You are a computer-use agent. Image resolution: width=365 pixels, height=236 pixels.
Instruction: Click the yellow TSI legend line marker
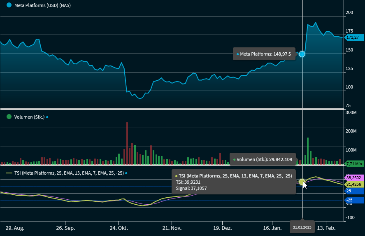pos(9,173)
